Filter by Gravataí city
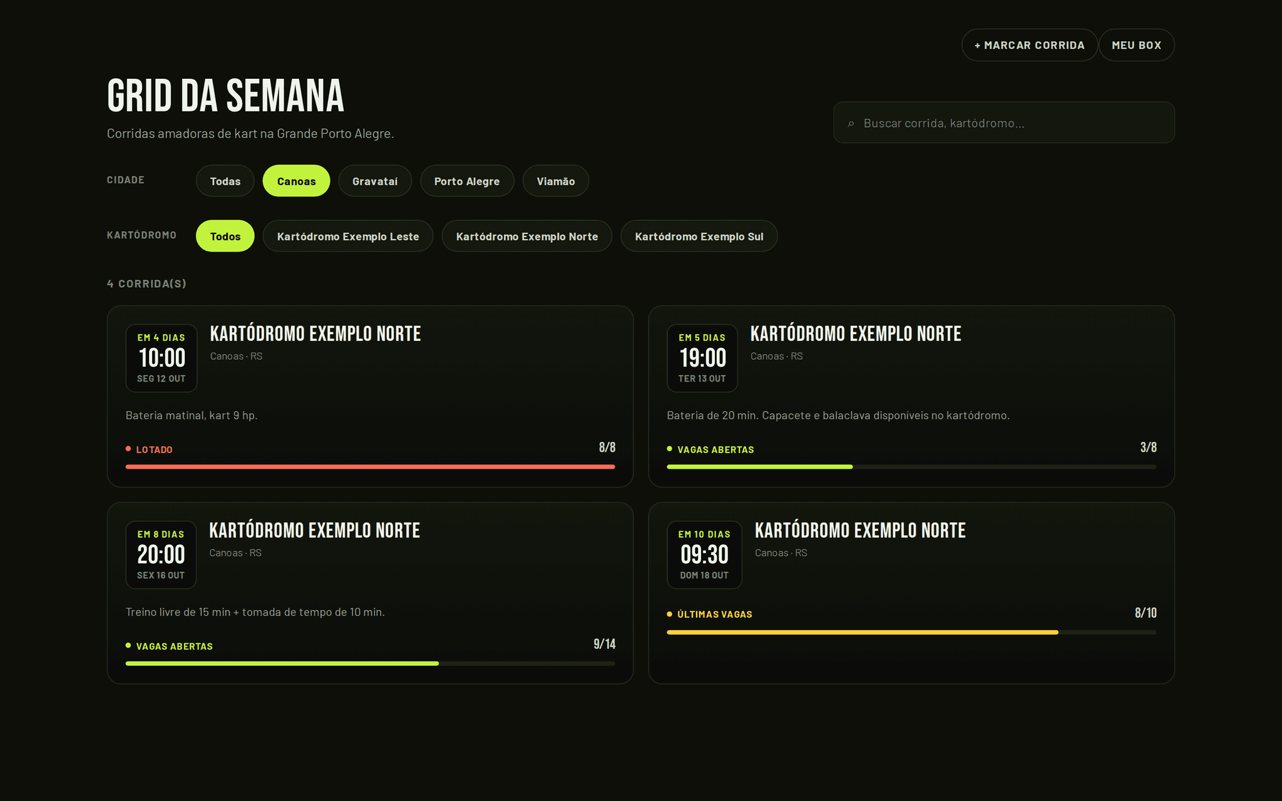 [375, 181]
